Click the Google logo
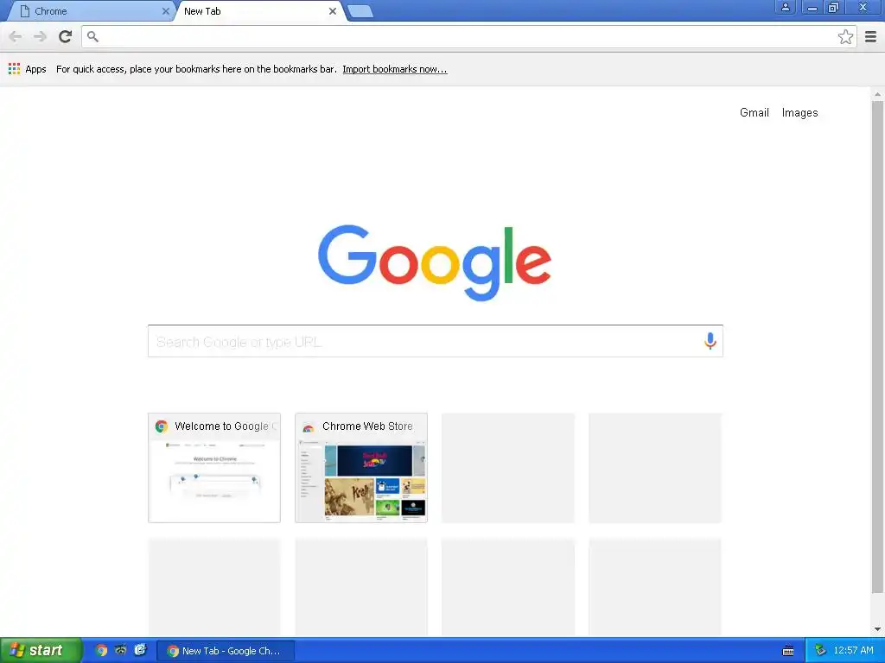Screen dimensions: 885x663 coord(435,262)
